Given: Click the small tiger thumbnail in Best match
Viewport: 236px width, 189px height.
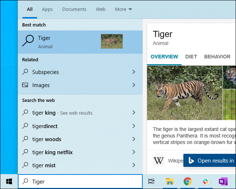Looking at the screenshot, I should pyautogui.click(x=111, y=41).
